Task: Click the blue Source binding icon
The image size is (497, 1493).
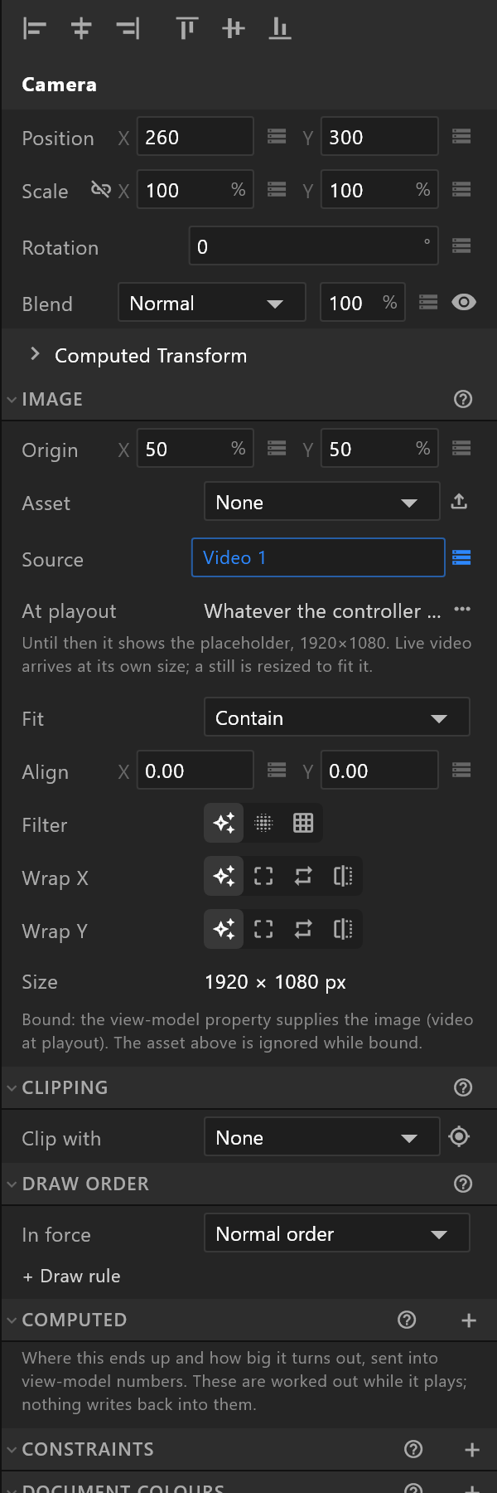Action: (461, 557)
